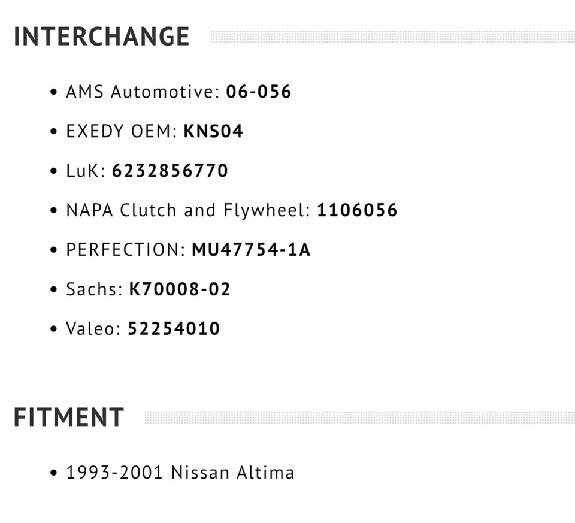Viewport: 575px width, 523px height.
Task: Click EXEDY OEM part number KNS04
Action: [213, 131]
